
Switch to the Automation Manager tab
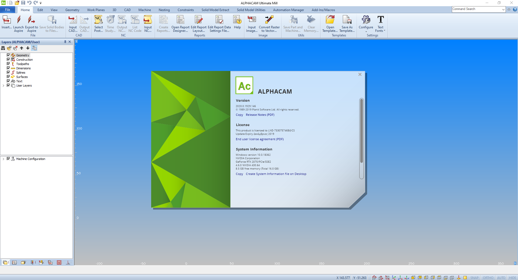pos(288,10)
